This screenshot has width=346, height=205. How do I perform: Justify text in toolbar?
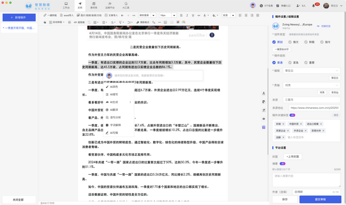click(x=258, y=16)
